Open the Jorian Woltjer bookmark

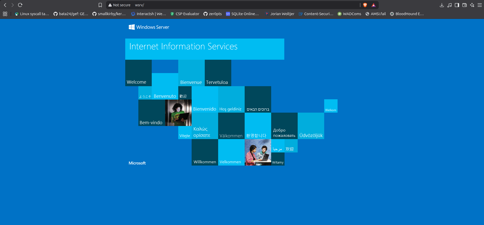click(279, 14)
